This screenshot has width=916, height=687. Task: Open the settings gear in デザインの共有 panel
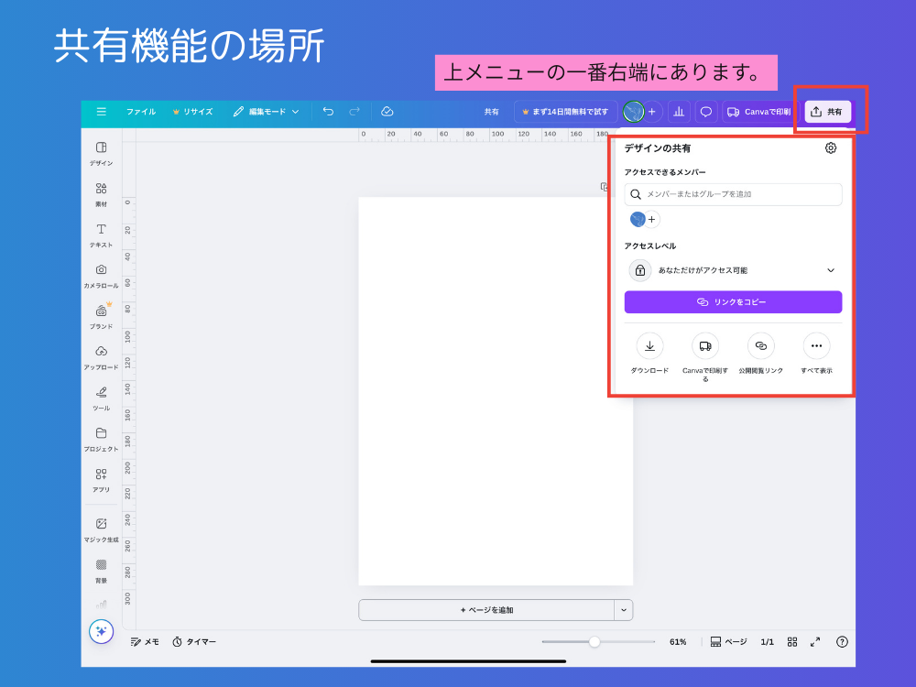click(x=830, y=147)
